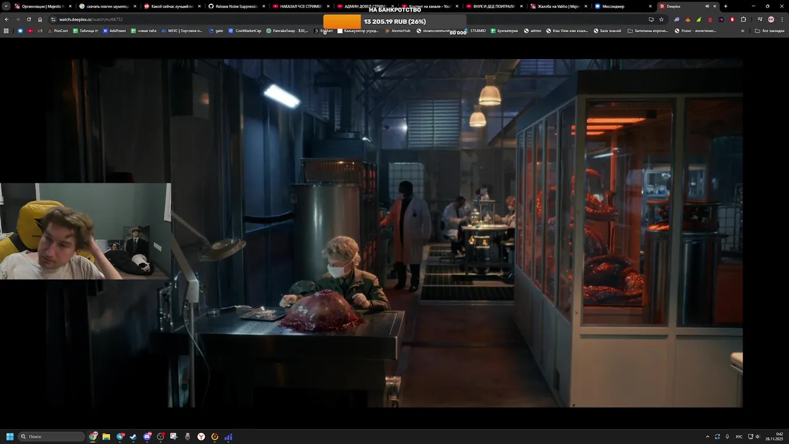
Task: Switch to the скачать плагин шумопод tab
Action: [x=107, y=6]
